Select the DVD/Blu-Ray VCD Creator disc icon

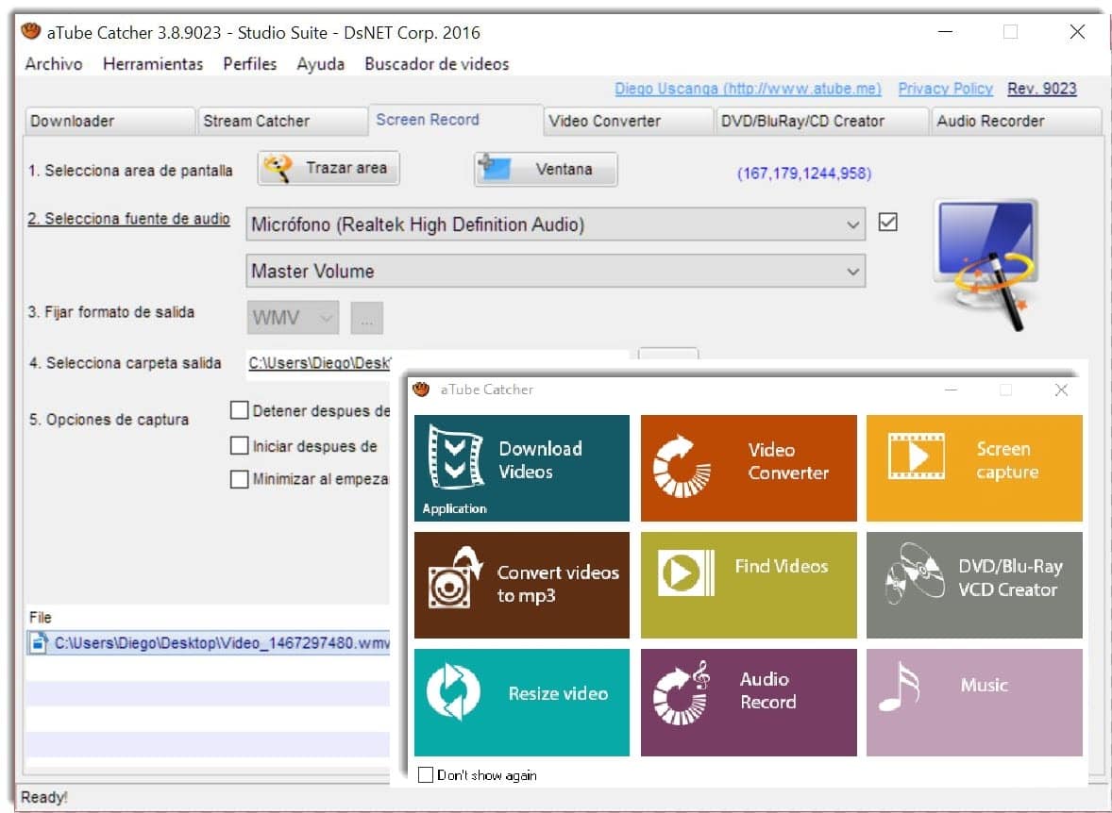[915, 573]
